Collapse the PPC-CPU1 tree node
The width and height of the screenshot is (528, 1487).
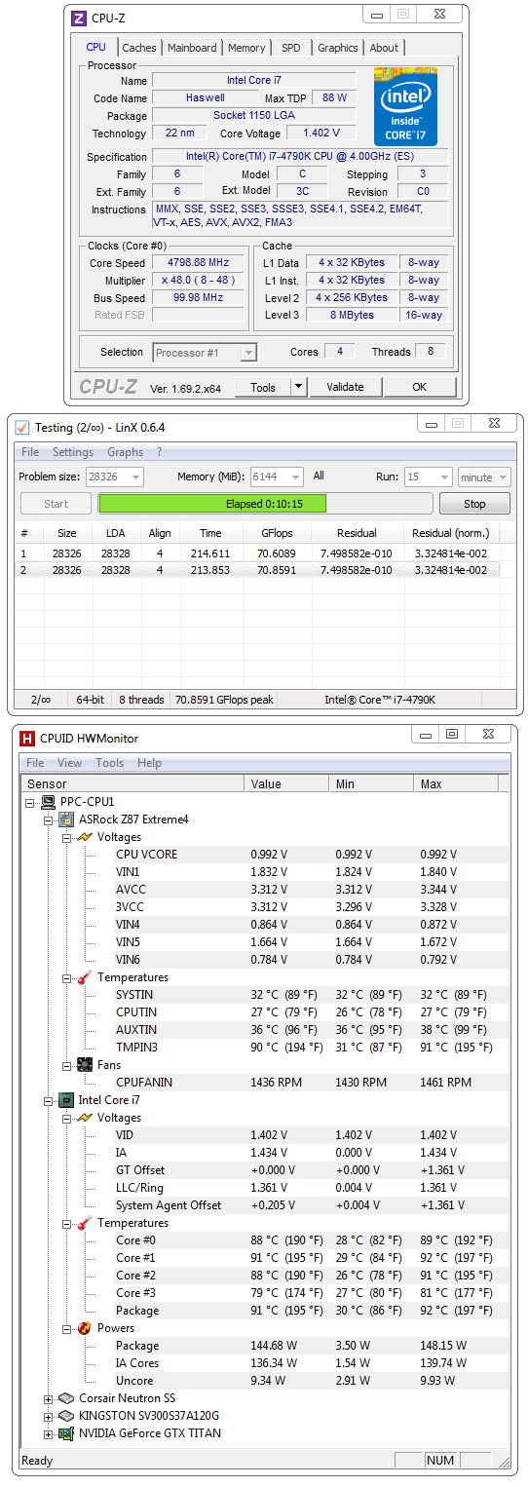tap(31, 802)
